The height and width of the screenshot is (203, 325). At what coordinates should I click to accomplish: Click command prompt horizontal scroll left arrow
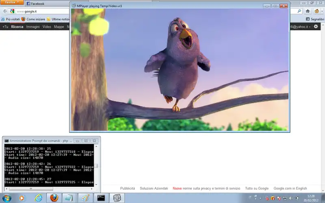pyautogui.click(x=6, y=189)
